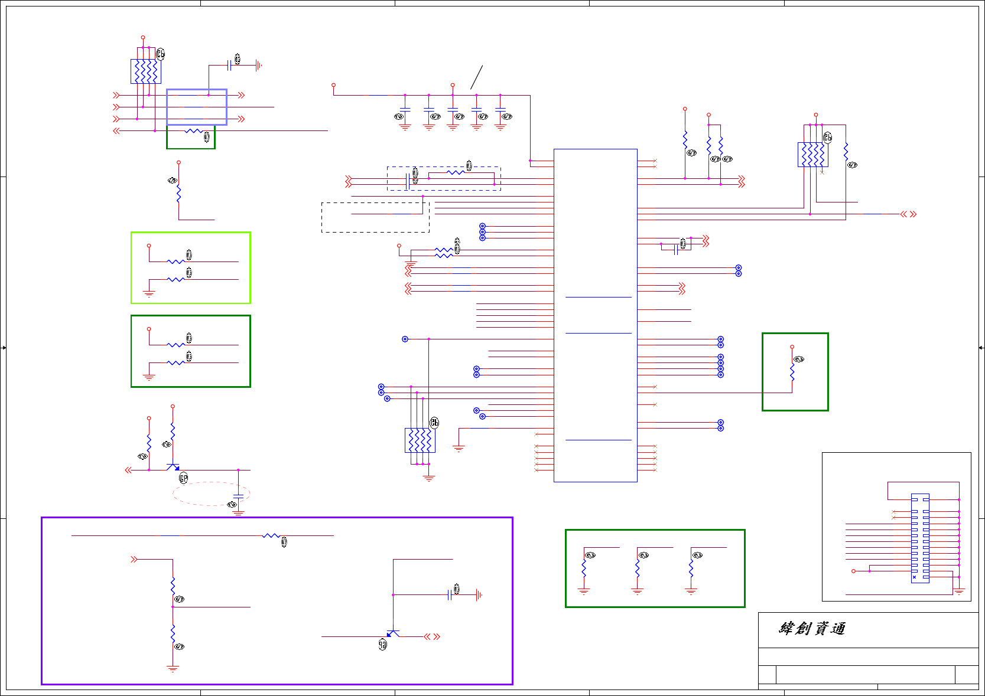985x696 pixels.
Task: Select the four-resistor array at top left
Action: coord(146,71)
